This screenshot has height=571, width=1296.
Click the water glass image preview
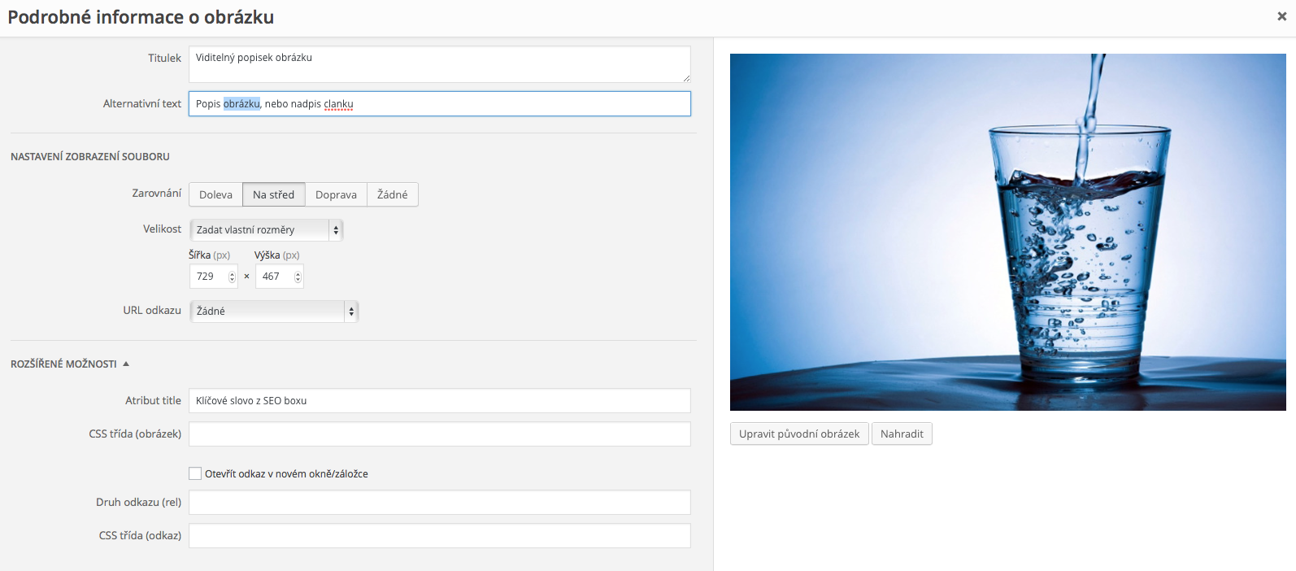tap(1007, 232)
